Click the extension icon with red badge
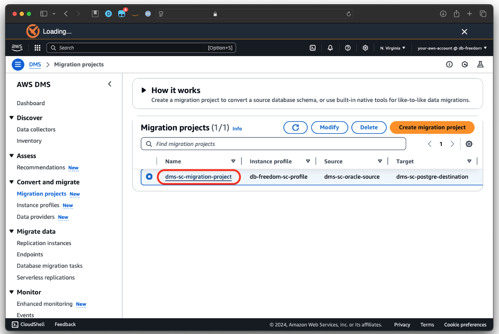 pyautogui.click(x=122, y=13)
